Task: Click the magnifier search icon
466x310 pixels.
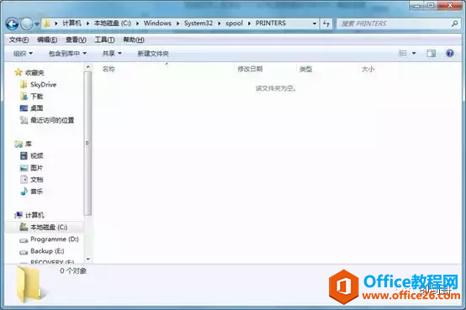Action: pos(454,24)
